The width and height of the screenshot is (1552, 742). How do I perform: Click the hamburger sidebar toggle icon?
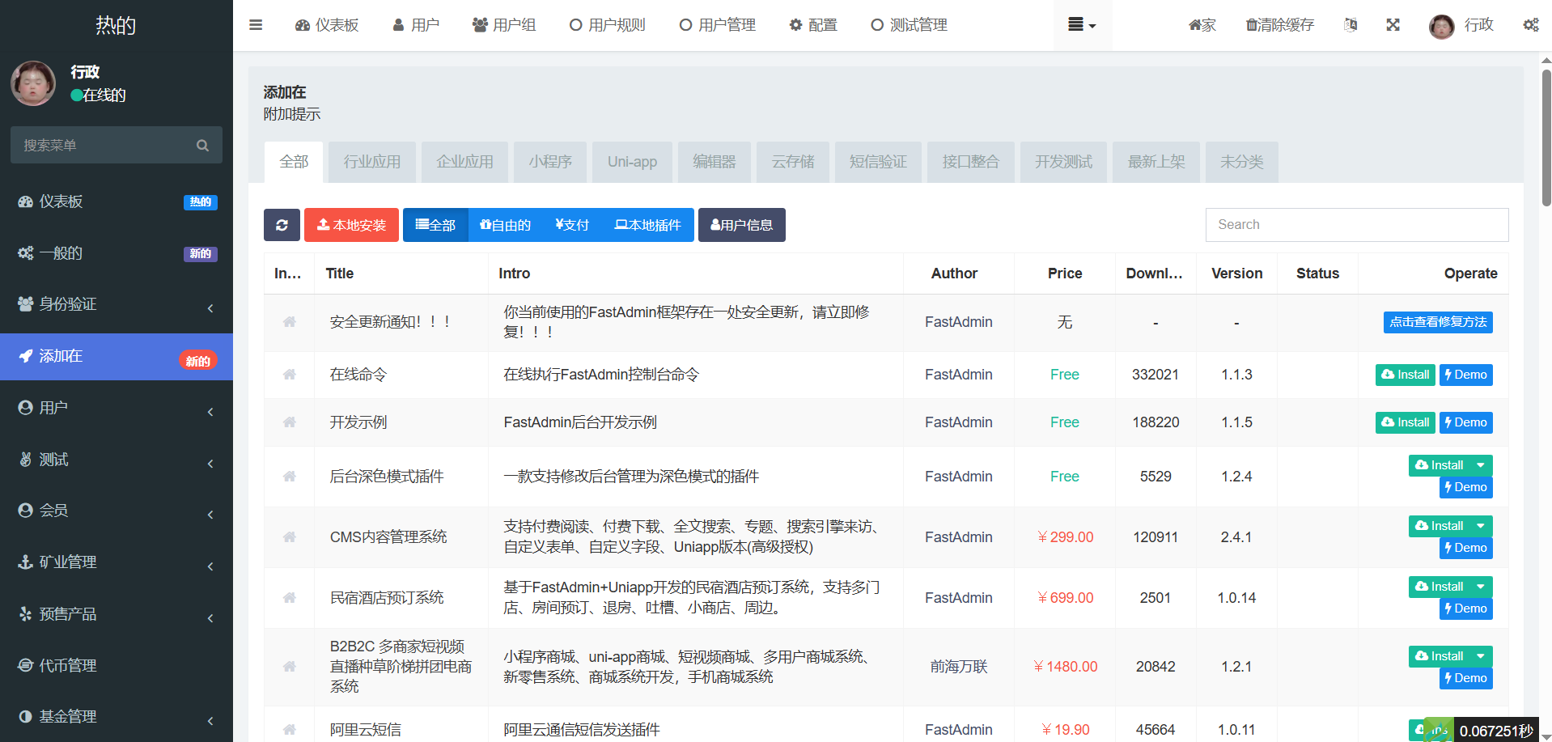click(x=256, y=25)
